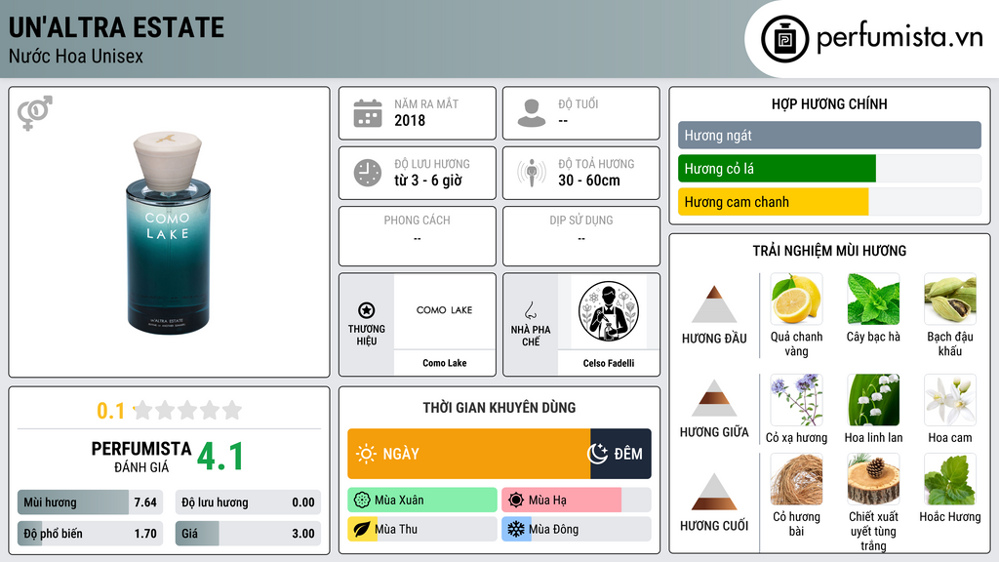Click the Cỏ hương bài vetiver image
Viewport: 999px width, 562px height.
[x=796, y=479]
